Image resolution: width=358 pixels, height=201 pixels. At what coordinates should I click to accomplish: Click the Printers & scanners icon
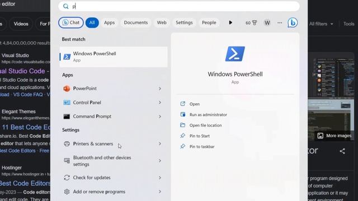point(67,144)
